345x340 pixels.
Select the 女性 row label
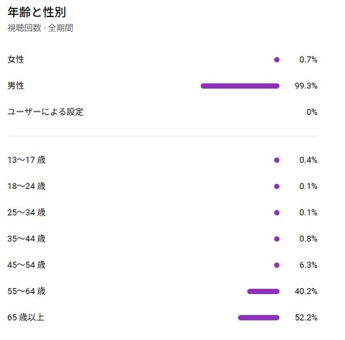pos(16,60)
